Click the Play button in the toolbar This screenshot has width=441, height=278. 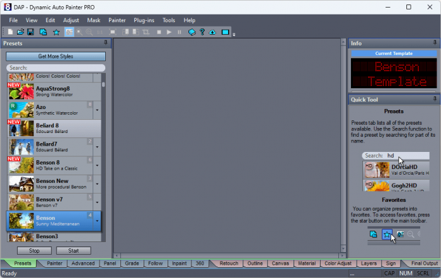click(169, 32)
